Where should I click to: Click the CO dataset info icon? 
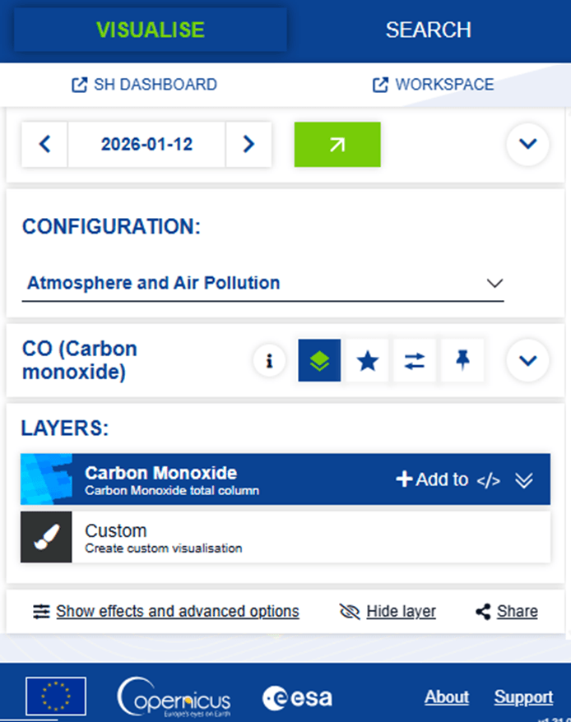(269, 360)
